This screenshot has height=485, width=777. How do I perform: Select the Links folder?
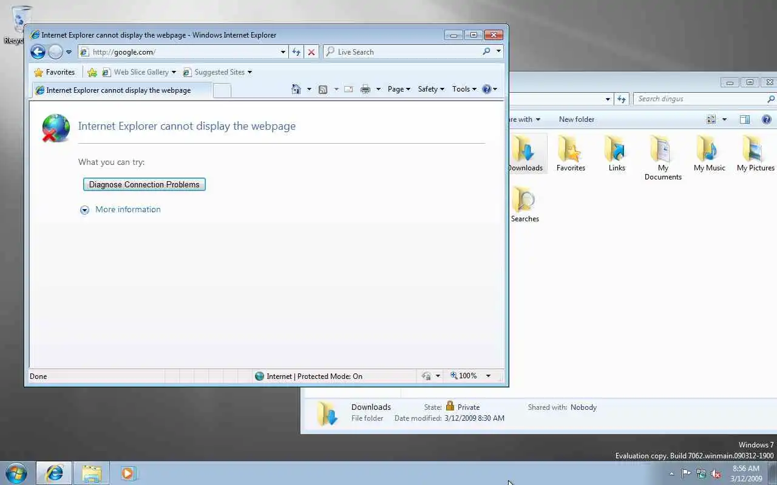(617, 153)
